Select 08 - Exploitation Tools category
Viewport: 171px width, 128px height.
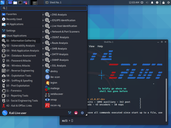[x=21, y=75]
